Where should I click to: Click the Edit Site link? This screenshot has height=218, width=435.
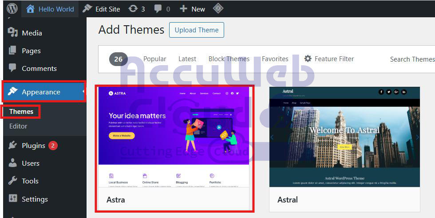tap(107, 9)
